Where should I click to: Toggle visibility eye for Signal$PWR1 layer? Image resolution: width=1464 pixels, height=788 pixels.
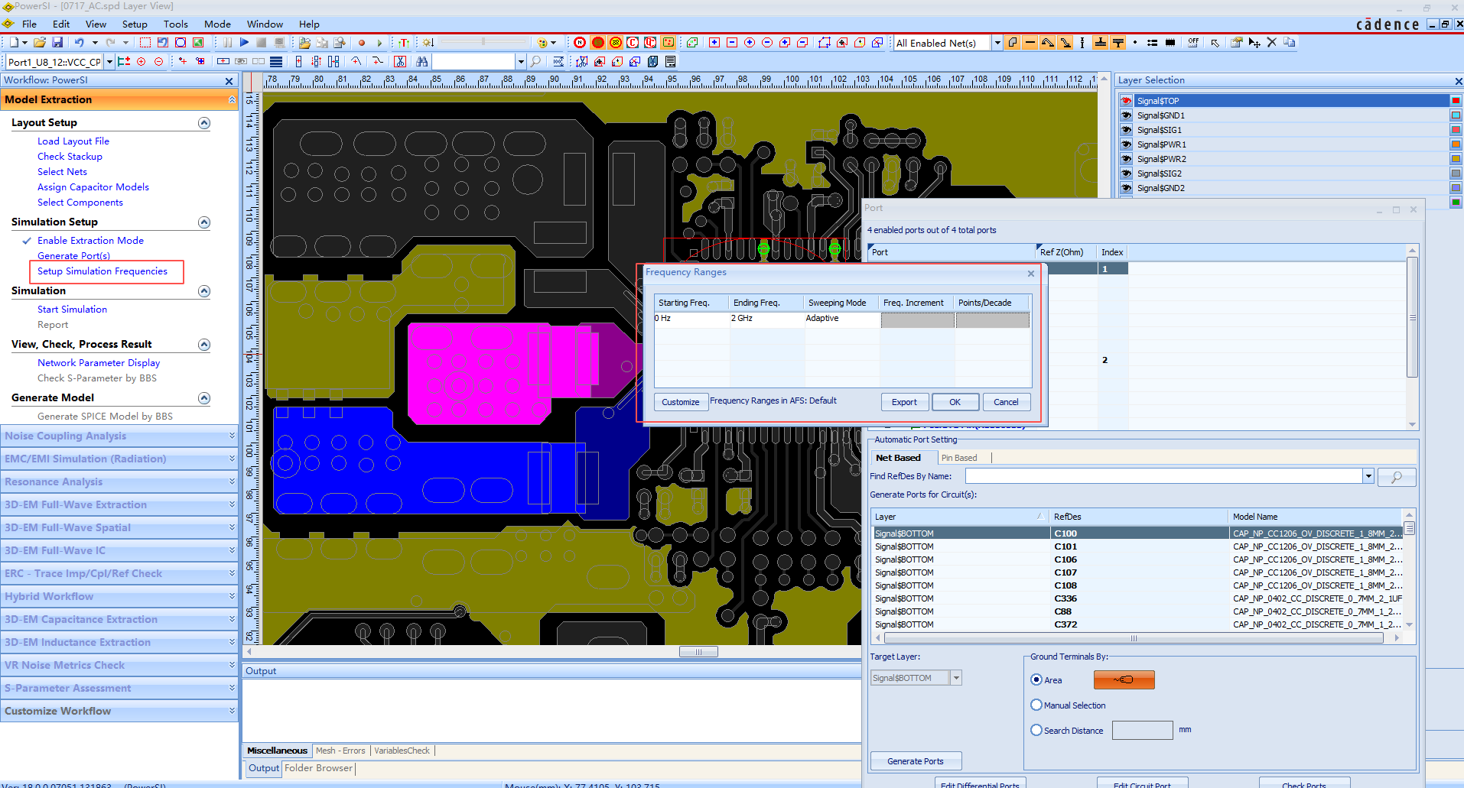pyautogui.click(x=1126, y=144)
